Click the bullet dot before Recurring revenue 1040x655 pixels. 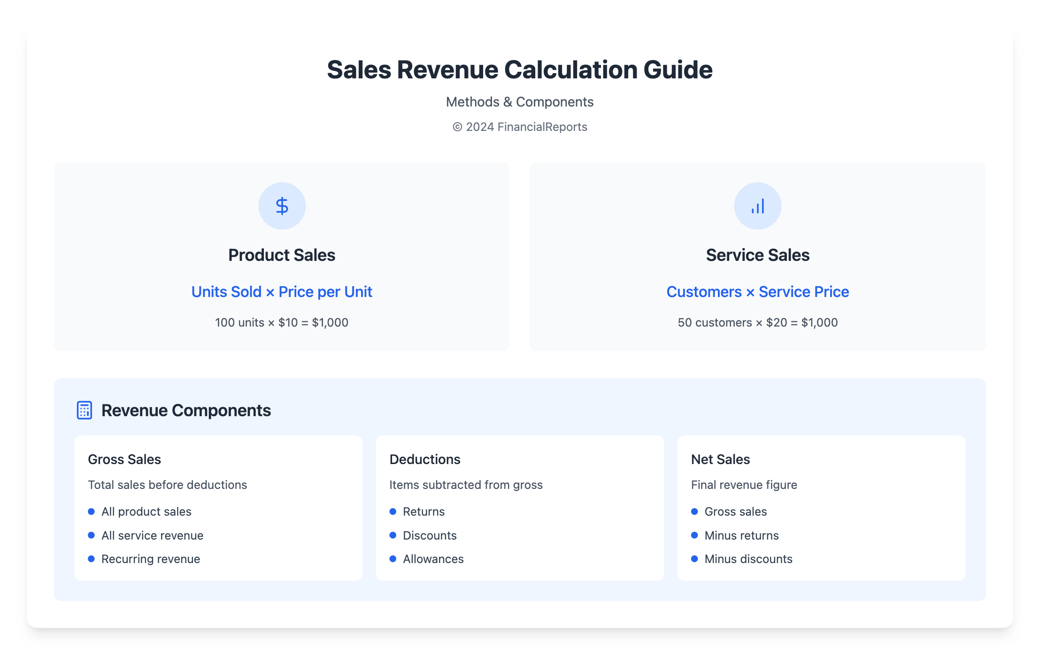pos(92,559)
